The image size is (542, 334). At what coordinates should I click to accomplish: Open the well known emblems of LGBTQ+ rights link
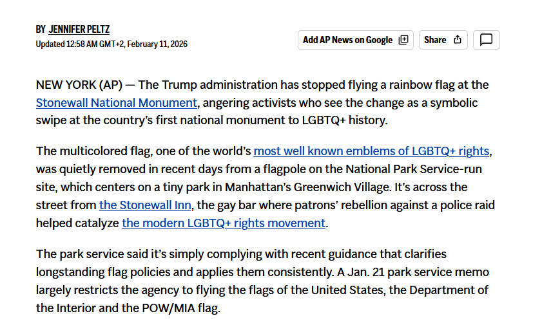click(371, 151)
